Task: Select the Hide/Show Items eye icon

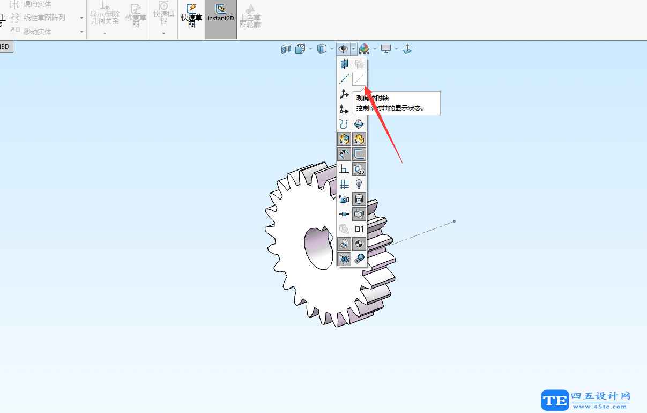Action: (344, 48)
